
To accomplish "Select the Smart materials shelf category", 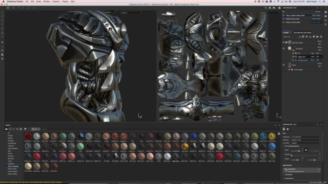I will point(13,166).
